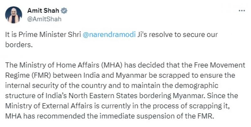This screenshot has height=127, width=251.
Task: Click 'Ministry of Home Affairs (MHA)' text
Action: 61,66
